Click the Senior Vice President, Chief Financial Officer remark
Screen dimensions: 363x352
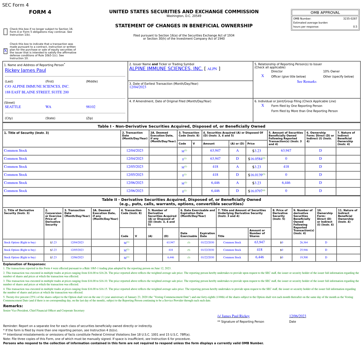[x=44, y=311]
